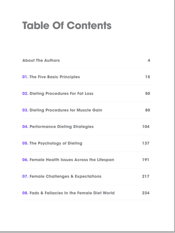Screen dimensions: 175x233
Task: Click page number 234
Action: (x=146, y=193)
